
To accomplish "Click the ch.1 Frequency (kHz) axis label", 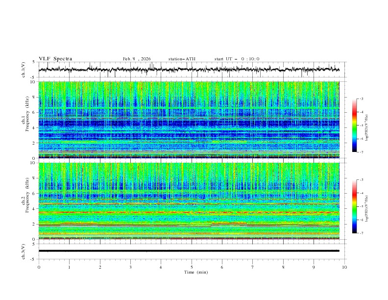I will tap(28, 114).
